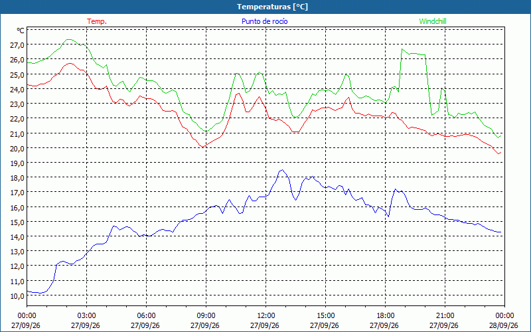The image size is (531, 332).
Task: Select the blue 'Punto de rocío' legend label
Action: 264,21
